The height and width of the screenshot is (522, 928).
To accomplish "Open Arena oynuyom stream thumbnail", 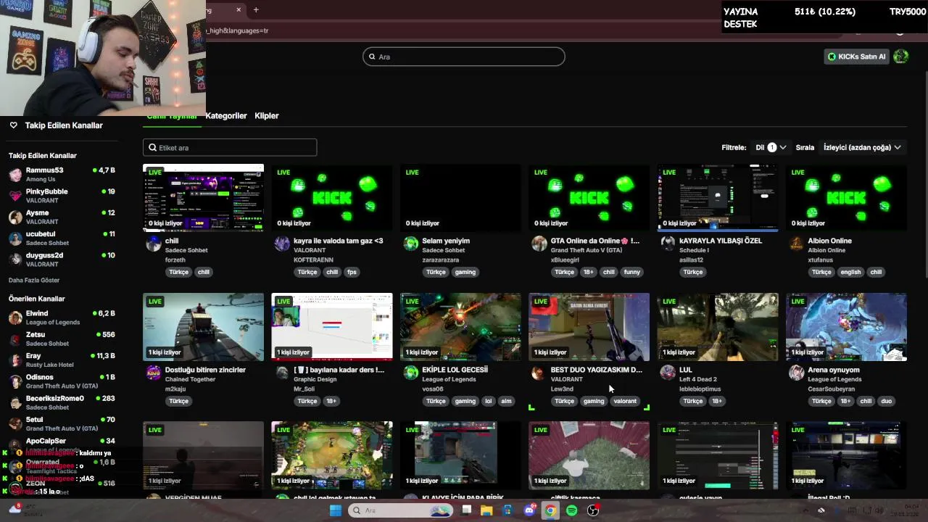I will pos(846,327).
